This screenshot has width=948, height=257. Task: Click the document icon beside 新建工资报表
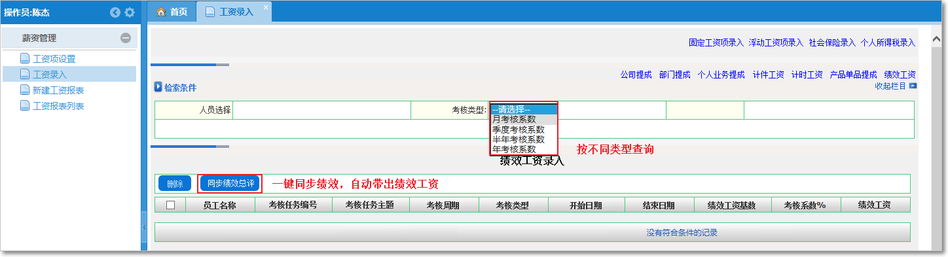25,90
